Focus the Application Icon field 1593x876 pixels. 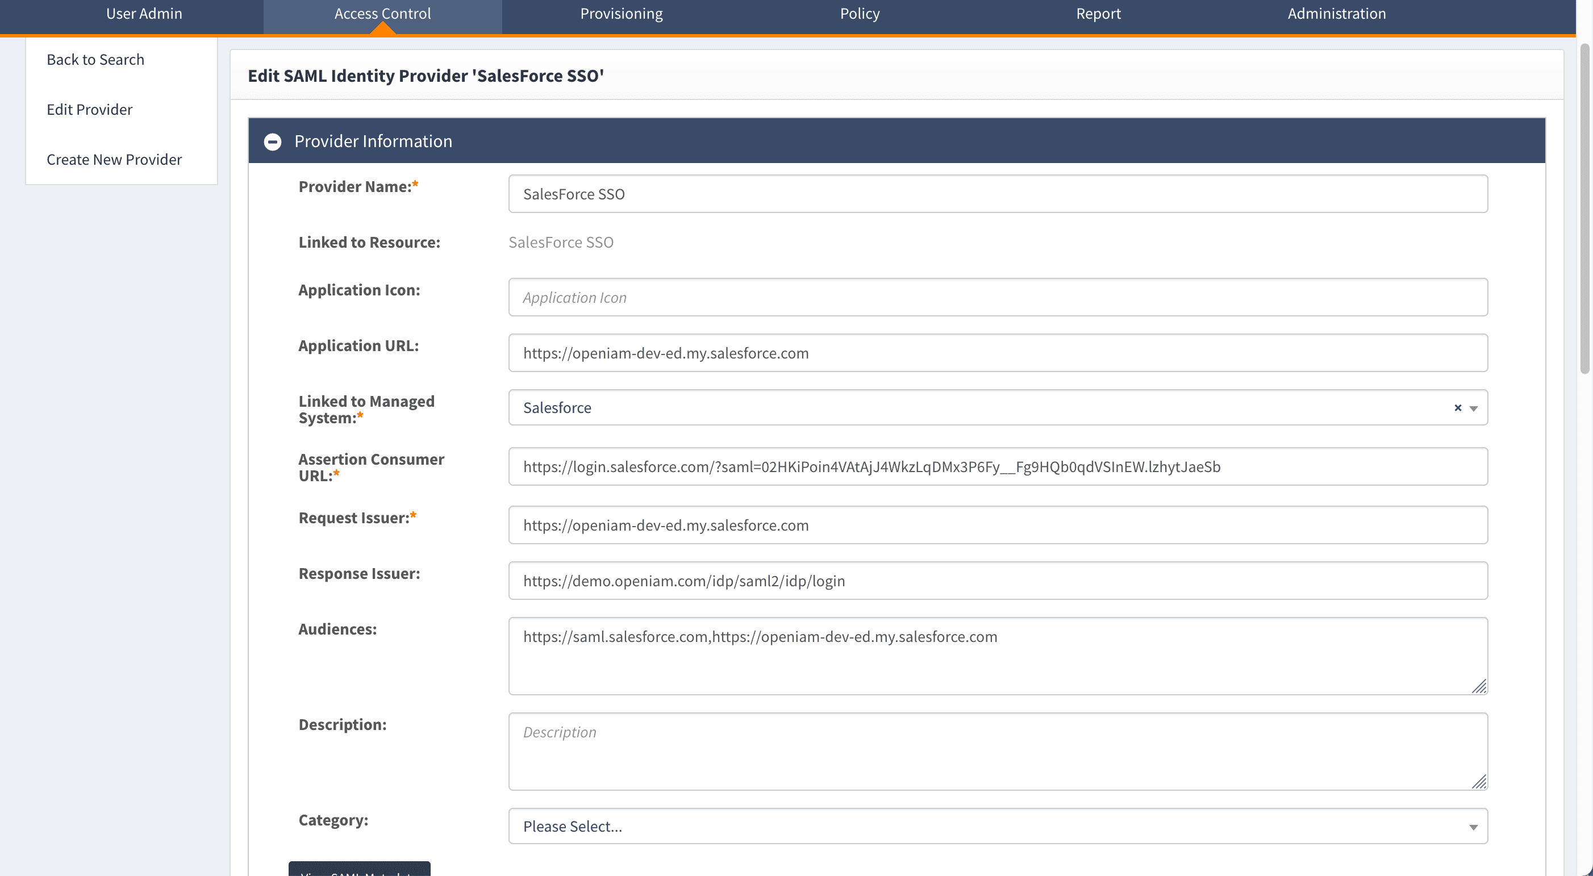pos(998,297)
